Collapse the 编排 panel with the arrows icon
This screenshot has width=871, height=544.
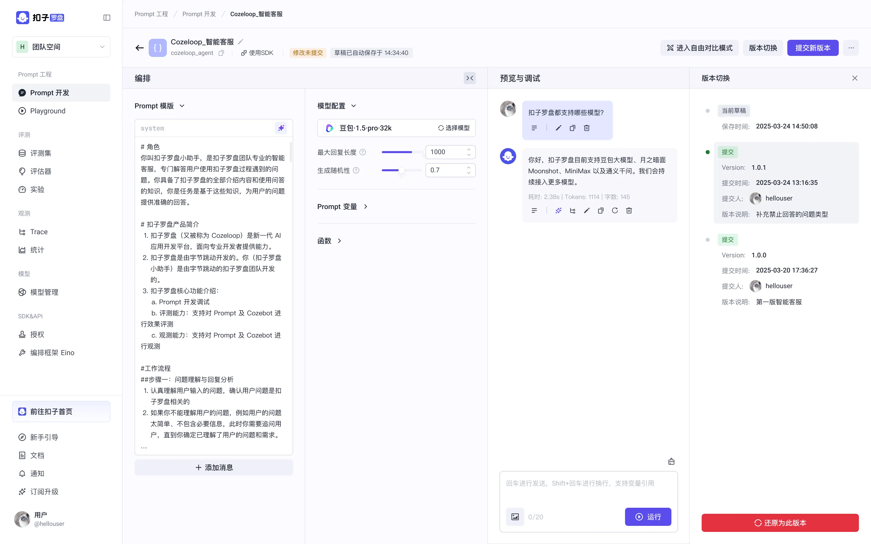pyautogui.click(x=470, y=78)
